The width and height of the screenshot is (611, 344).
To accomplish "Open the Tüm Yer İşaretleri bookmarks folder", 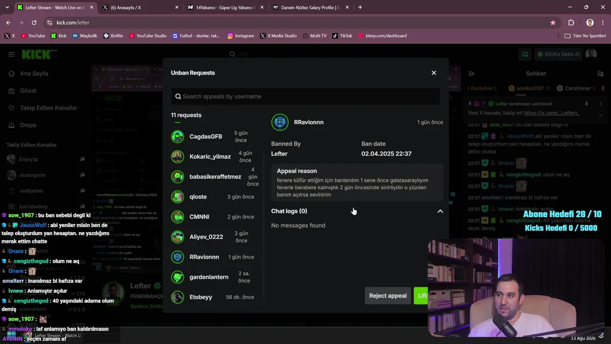I will (x=585, y=36).
